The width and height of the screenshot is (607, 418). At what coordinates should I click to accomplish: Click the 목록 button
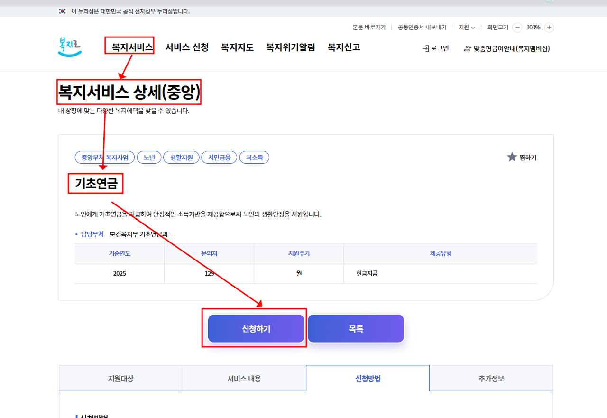[x=356, y=329]
